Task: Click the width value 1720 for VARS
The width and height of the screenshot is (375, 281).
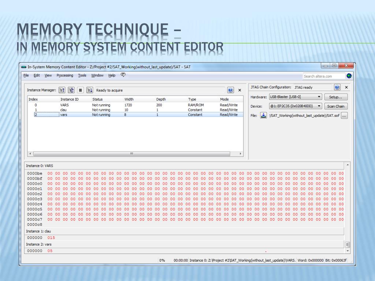Action: click(128, 105)
